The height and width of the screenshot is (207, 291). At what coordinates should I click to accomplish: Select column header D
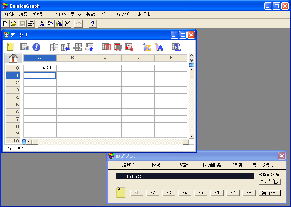138,58
